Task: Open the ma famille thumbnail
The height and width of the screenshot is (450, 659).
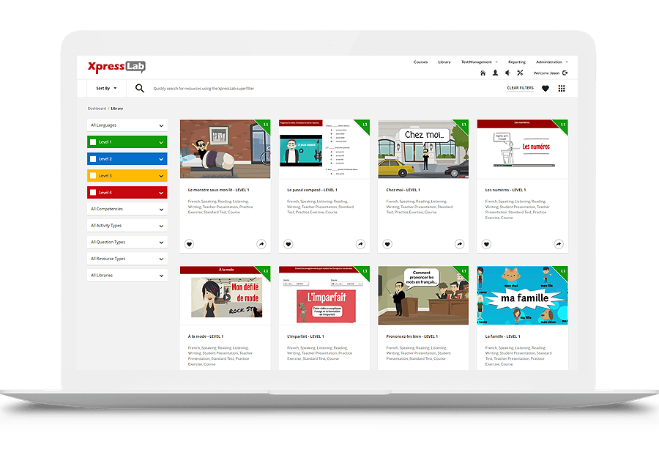Action: (522, 295)
